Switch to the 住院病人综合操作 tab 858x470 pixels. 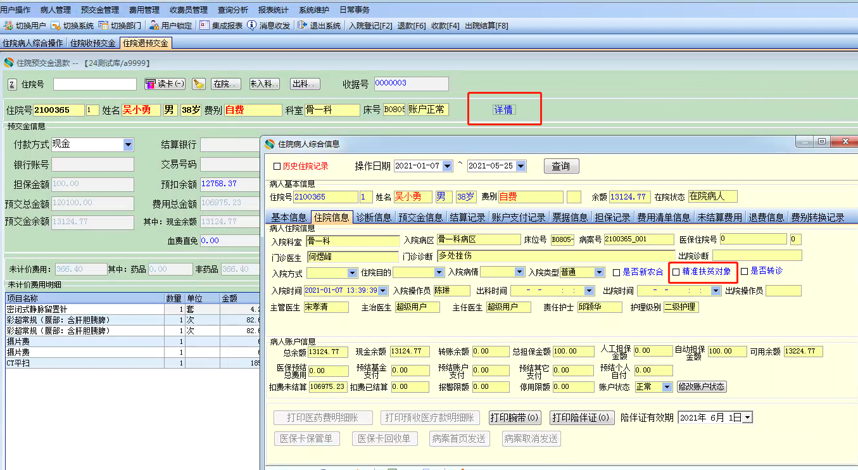click(33, 43)
